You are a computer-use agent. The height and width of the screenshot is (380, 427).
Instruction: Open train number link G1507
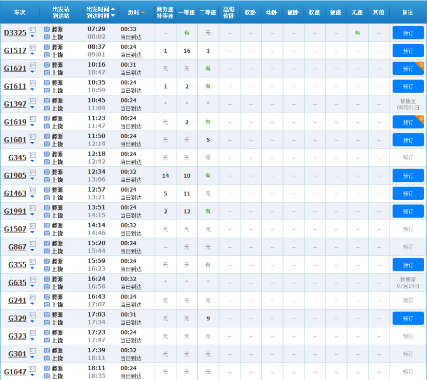pos(15,229)
